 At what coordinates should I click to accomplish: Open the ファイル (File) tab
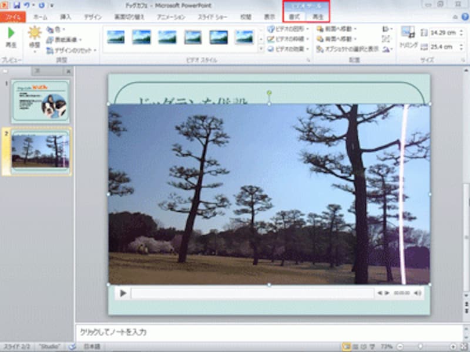pyautogui.click(x=11, y=16)
